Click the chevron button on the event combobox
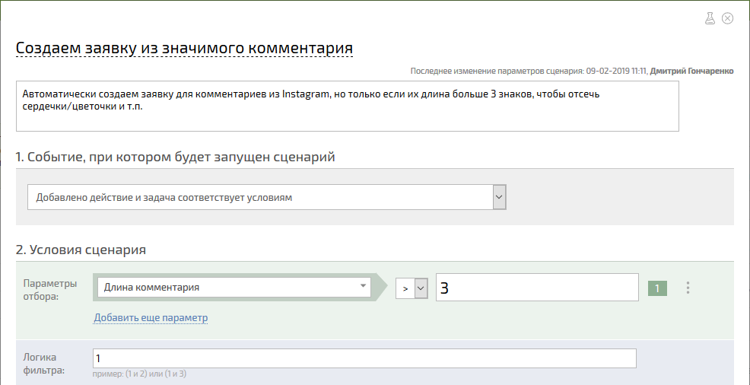 coord(499,197)
